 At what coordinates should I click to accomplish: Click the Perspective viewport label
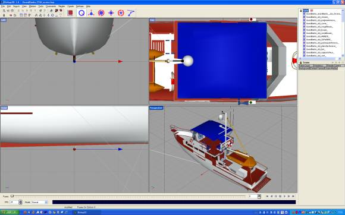[156, 108]
